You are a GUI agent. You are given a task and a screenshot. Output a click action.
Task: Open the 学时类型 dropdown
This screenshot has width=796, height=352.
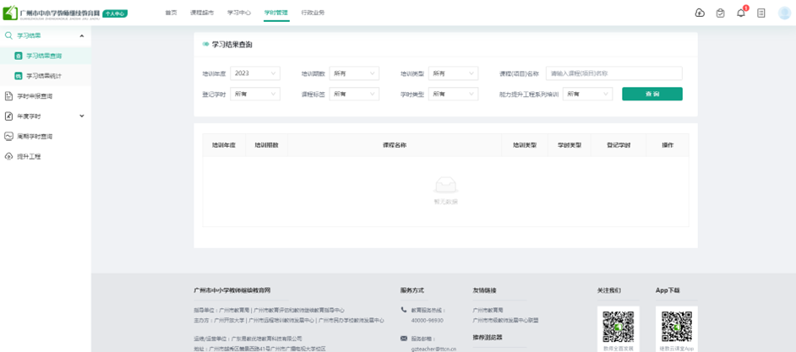pos(453,94)
